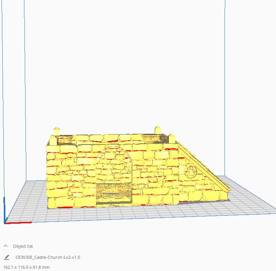Image resolution: width=276 pixels, height=271 pixels.
Task: Click the blue Z-axis line on left edge
Action: (3, 114)
